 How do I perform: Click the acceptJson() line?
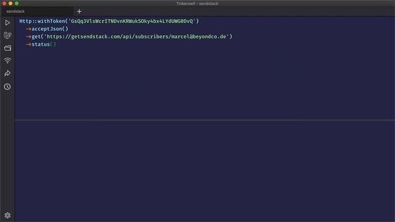click(47, 29)
